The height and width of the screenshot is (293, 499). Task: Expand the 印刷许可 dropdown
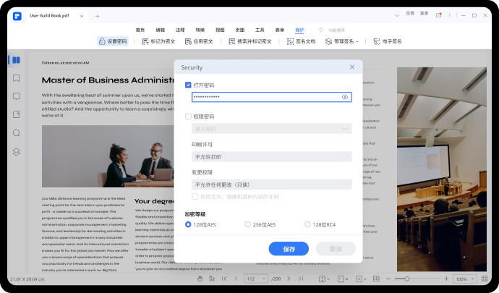(271, 156)
